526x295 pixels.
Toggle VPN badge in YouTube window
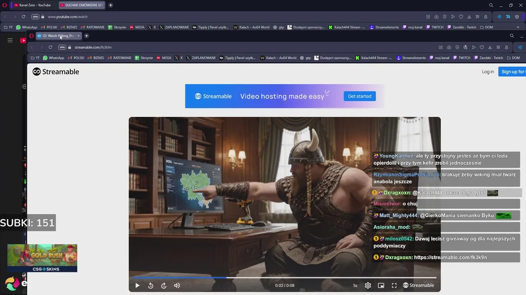point(35,17)
